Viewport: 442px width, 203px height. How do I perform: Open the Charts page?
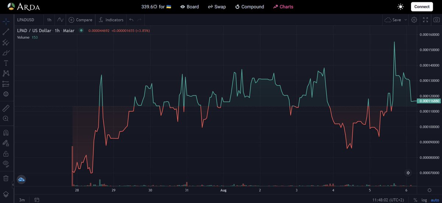click(283, 7)
